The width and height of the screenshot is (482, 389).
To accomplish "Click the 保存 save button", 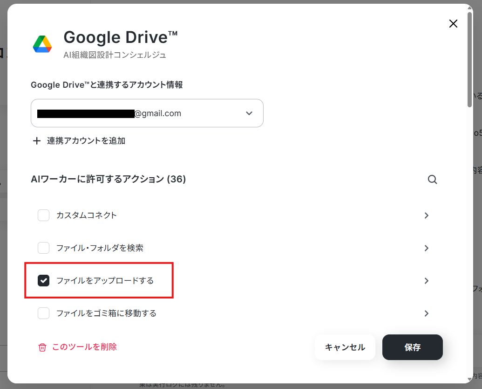I will point(413,347).
